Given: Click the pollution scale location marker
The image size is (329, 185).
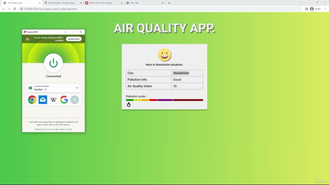Looking at the screenshot, I should (x=129, y=104).
